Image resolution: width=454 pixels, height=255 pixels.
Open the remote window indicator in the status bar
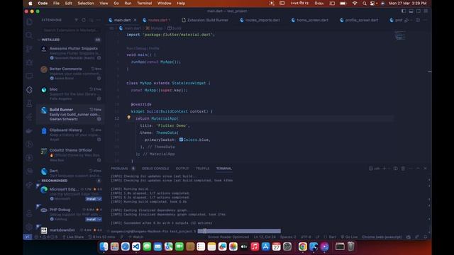pyautogui.click(x=27, y=237)
